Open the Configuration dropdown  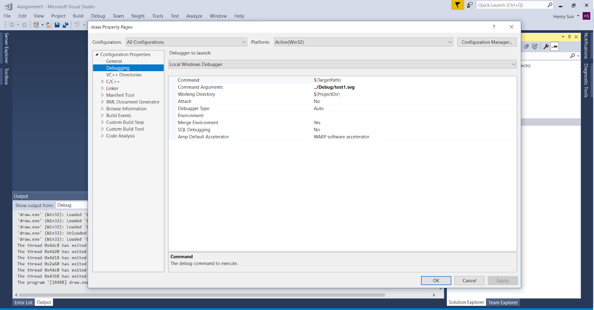pyautogui.click(x=186, y=42)
